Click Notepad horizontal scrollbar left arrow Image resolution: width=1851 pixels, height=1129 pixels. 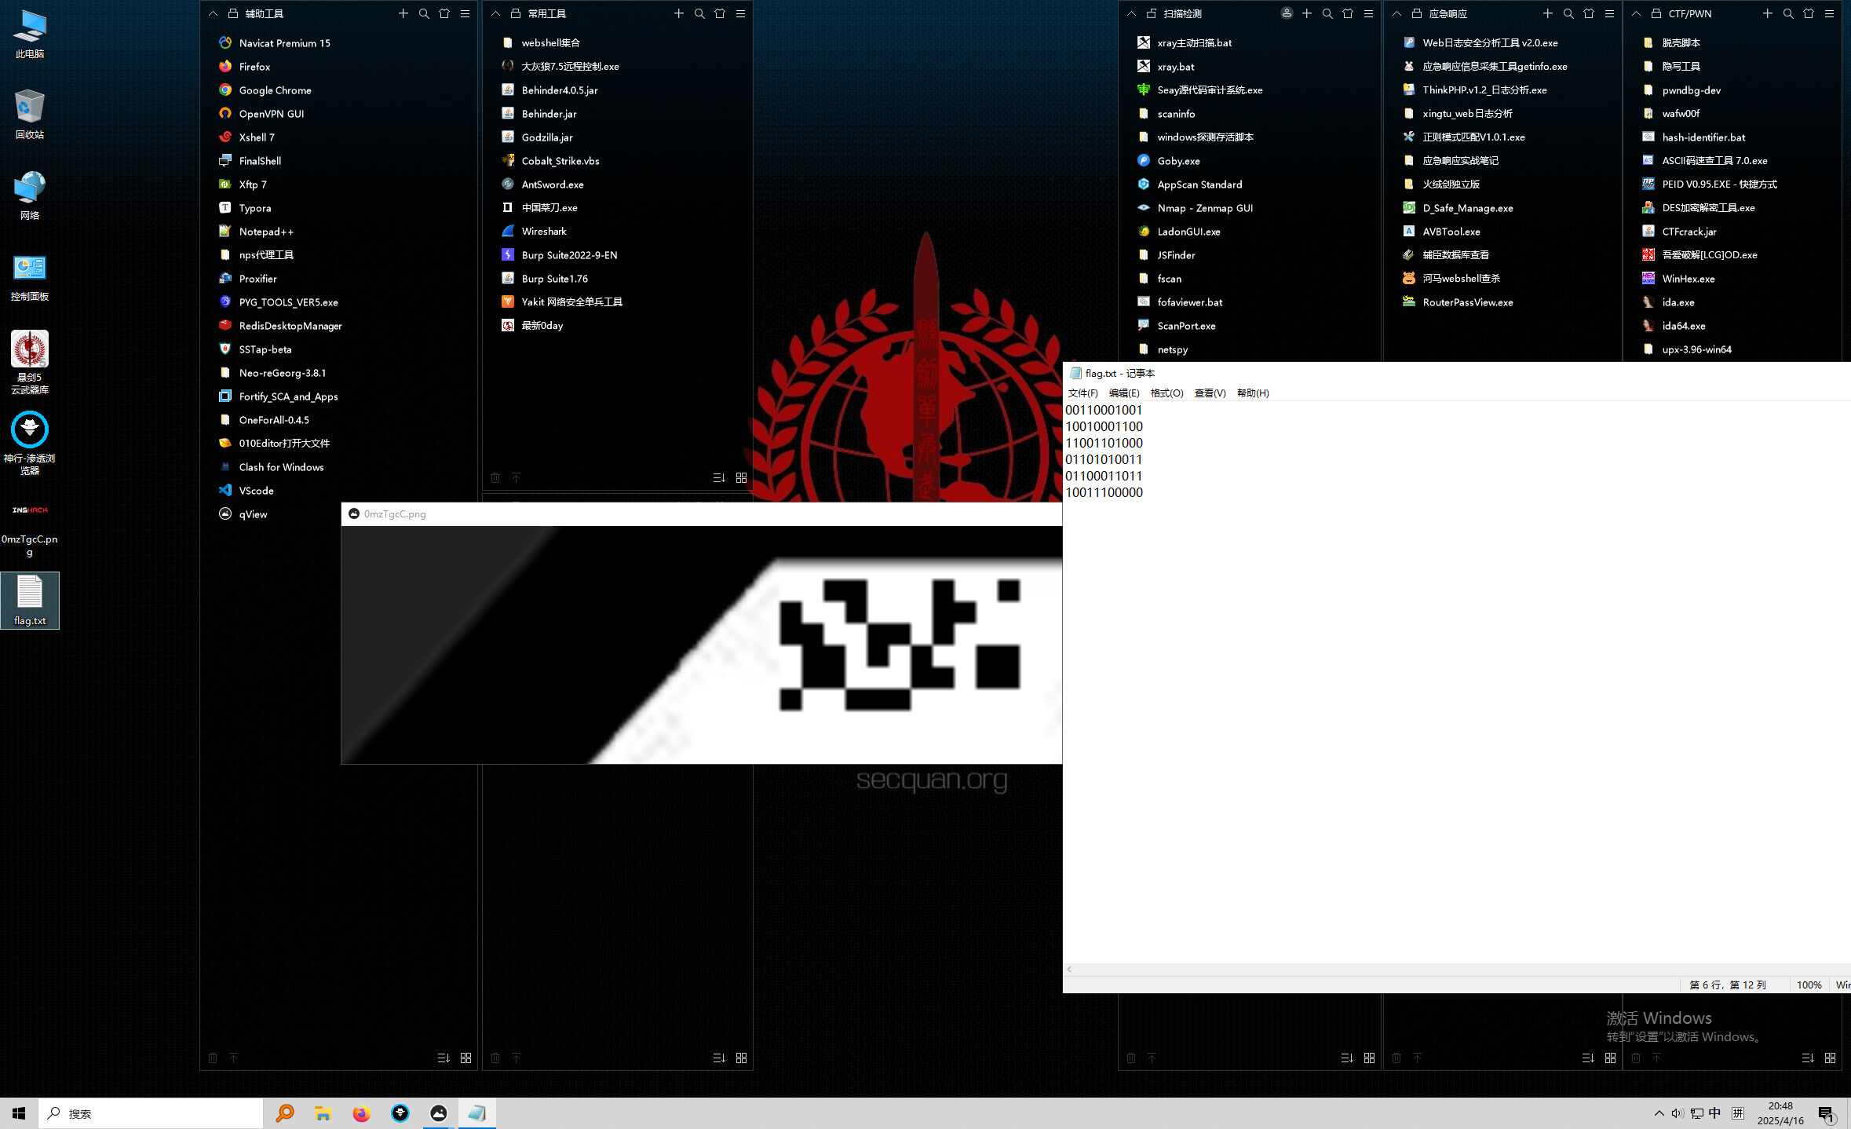tap(1069, 970)
